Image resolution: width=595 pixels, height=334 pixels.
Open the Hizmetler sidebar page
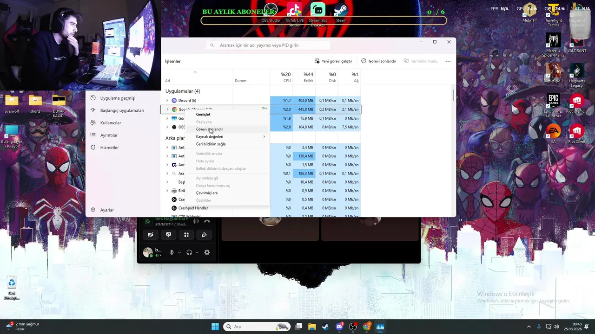(x=109, y=148)
